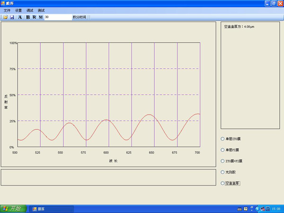This screenshot has width=284, height=213.
Task: Click the help question mark tray icon
Action: pos(246,209)
